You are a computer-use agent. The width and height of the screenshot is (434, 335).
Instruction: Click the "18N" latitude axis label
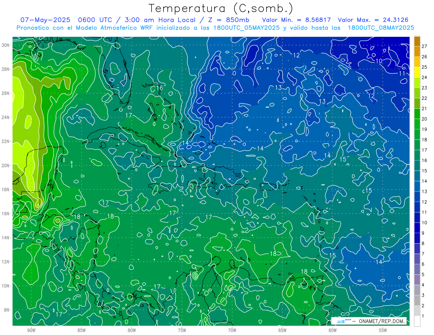click(x=5, y=189)
